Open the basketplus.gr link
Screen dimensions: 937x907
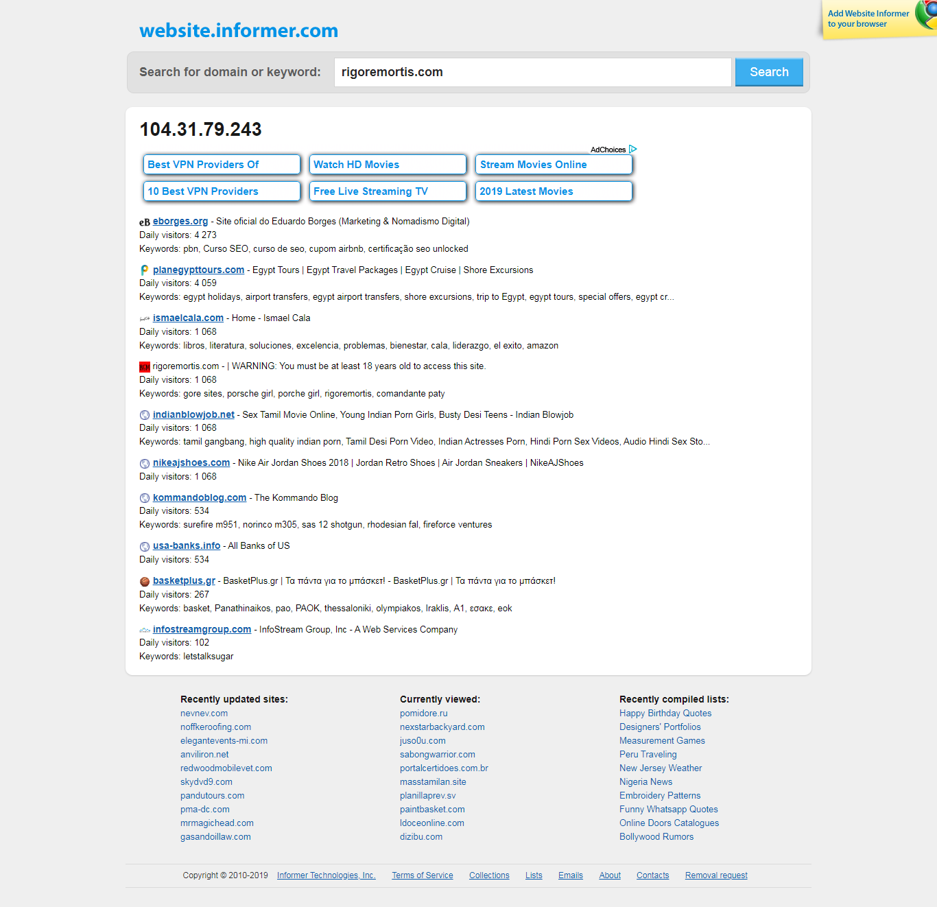(184, 580)
